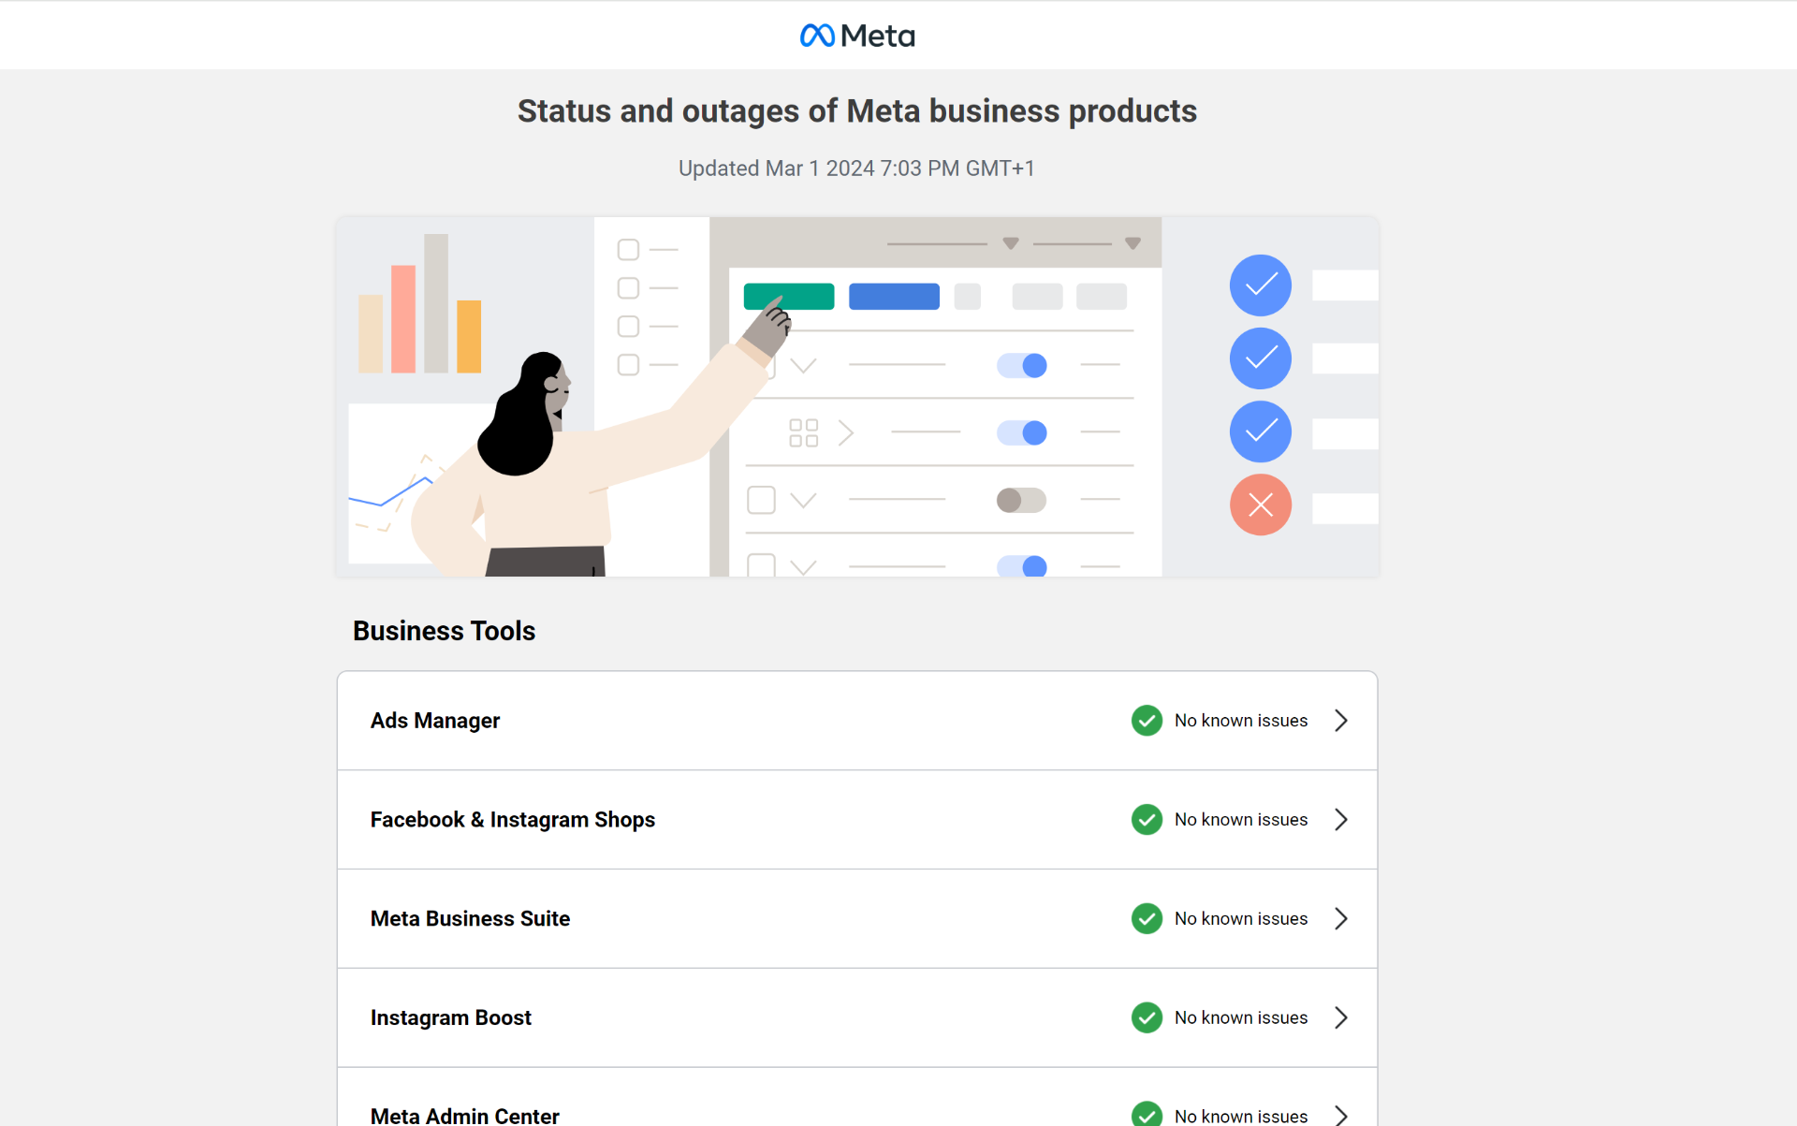Expand the Meta Business Suite chevron
1797x1126 pixels.
click(x=1341, y=919)
